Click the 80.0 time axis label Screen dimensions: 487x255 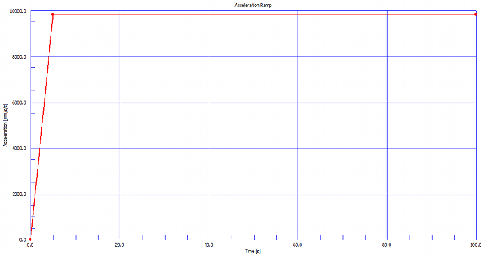[x=387, y=245]
